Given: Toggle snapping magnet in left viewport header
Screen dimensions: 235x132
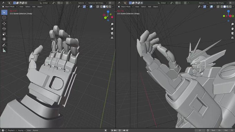Looking at the screenshot, I should point(59,3).
